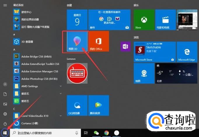
Task: Open the white round taskbar app icon
Action: pos(116,133)
